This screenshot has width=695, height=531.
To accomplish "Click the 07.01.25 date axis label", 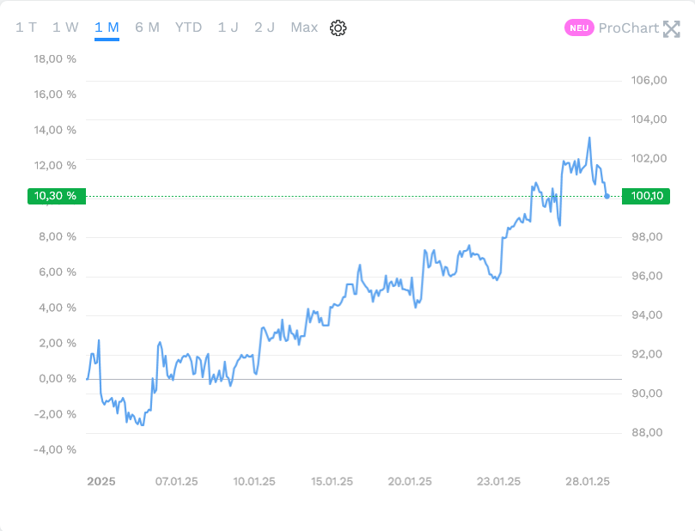I will [x=176, y=481].
